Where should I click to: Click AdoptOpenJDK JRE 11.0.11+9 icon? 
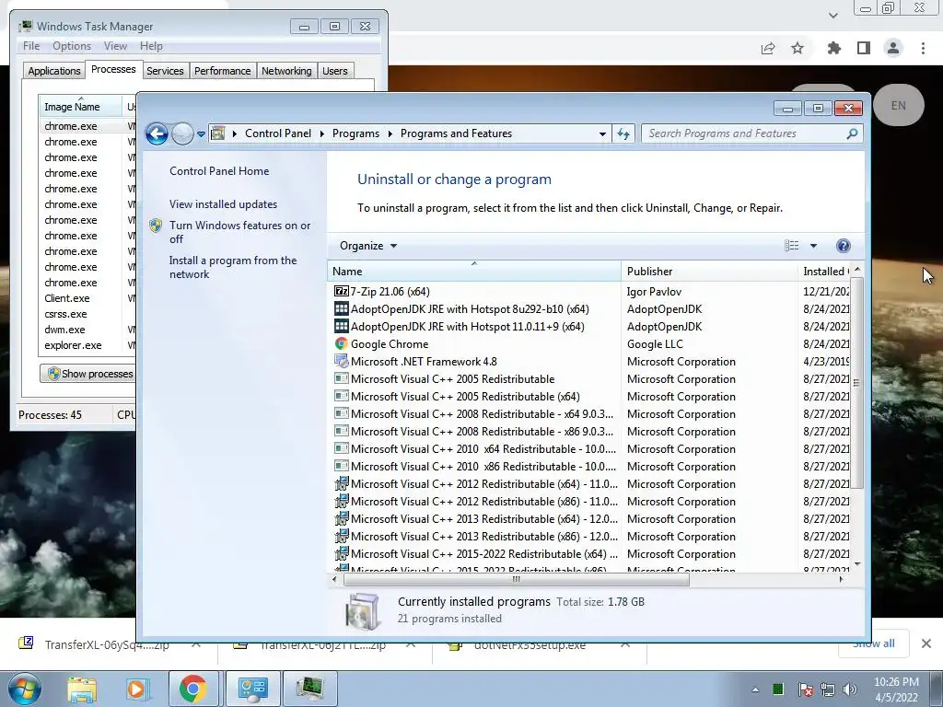[341, 326]
